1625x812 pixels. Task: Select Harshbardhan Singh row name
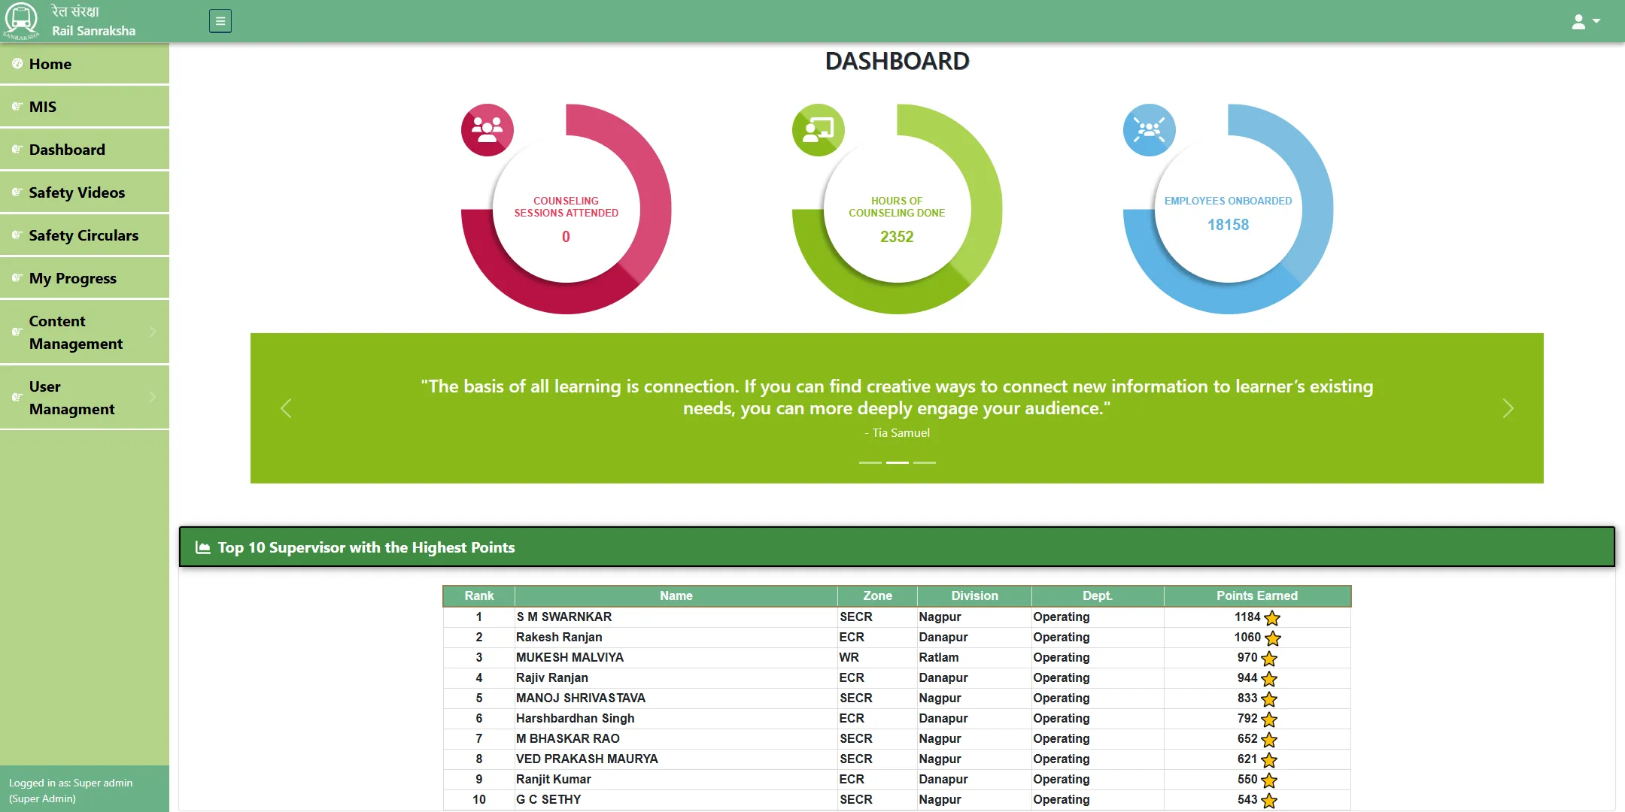(x=576, y=718)
